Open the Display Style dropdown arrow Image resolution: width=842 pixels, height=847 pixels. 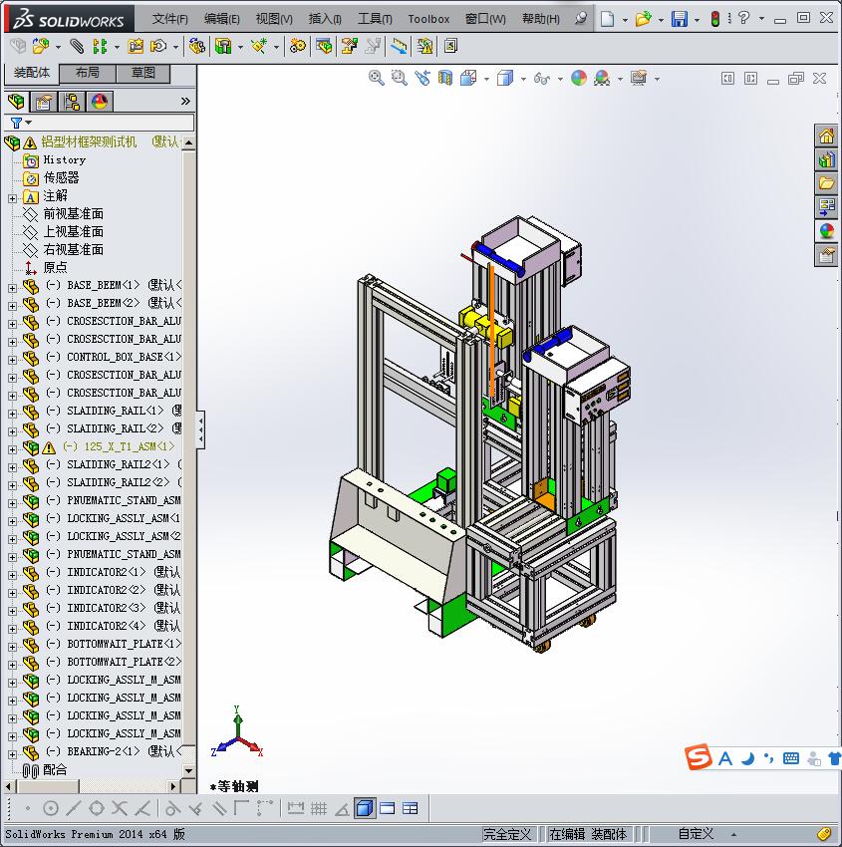pyautogui.click(x=523, y=79)
